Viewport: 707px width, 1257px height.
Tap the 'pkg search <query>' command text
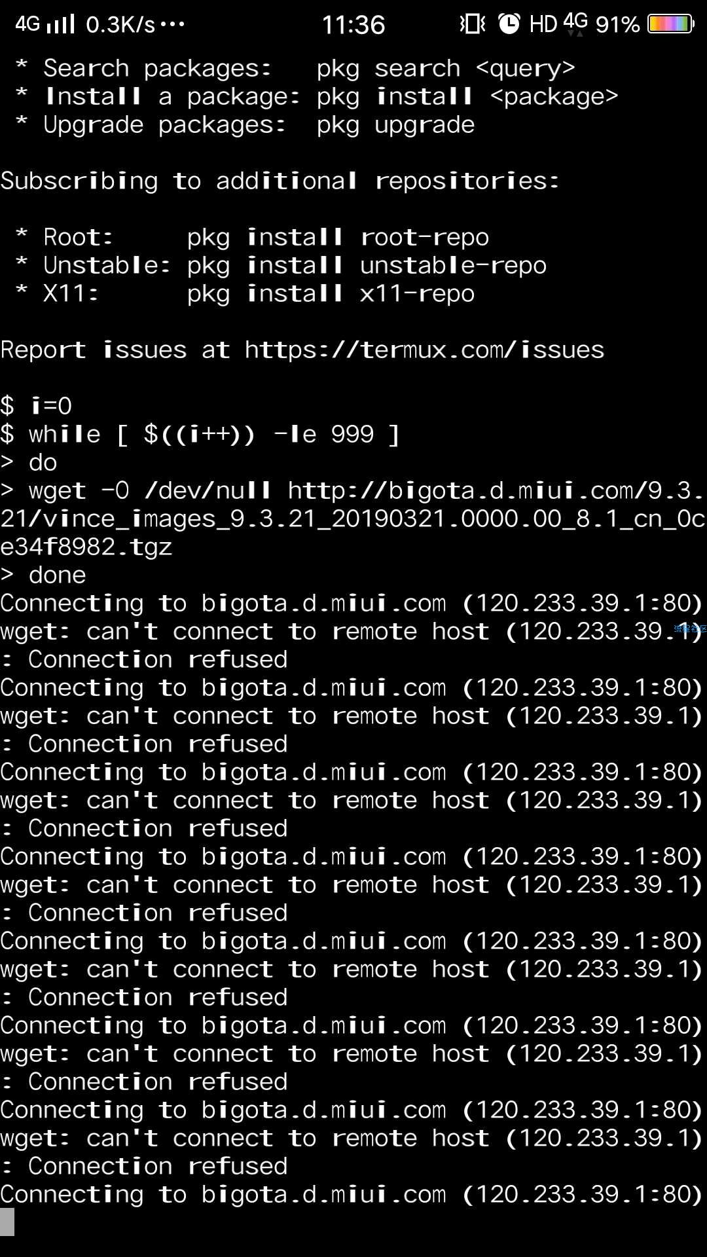446,68
